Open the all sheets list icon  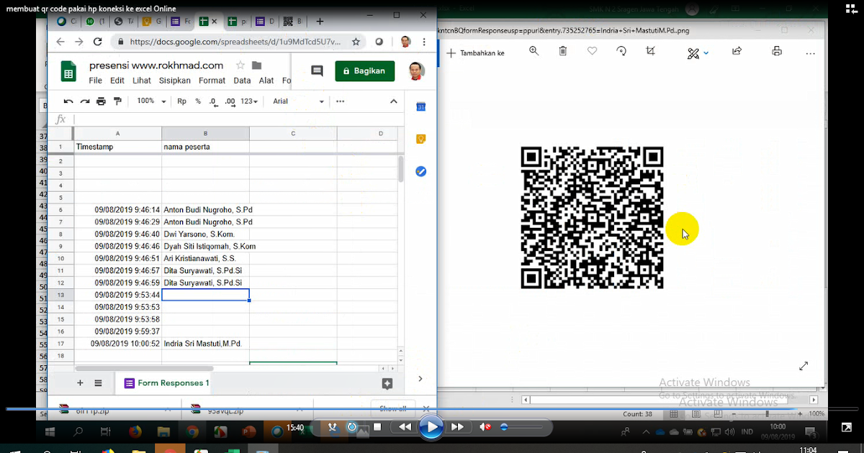tap(98, 383)
